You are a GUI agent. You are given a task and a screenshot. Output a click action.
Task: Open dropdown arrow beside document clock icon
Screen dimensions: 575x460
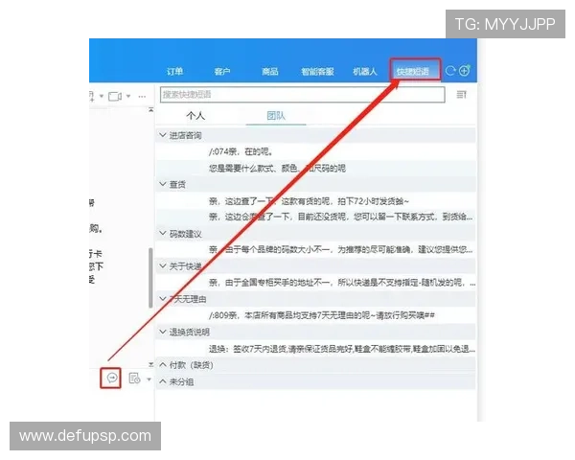149,379
